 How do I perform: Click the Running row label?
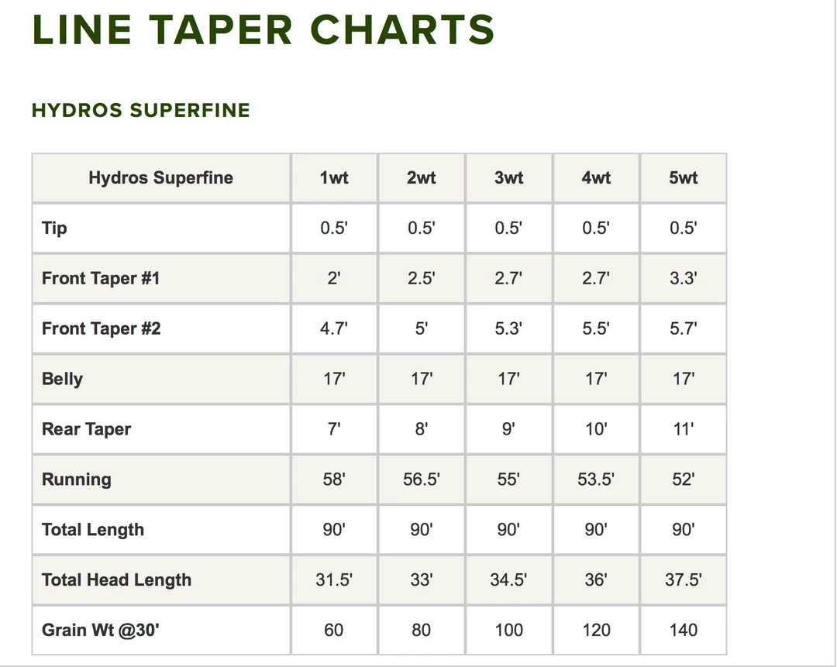pyautogui.click(x=77, y=480)
